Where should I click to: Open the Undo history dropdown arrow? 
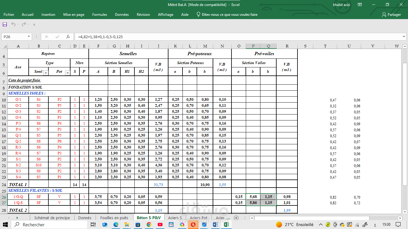(x=18, y=24)
